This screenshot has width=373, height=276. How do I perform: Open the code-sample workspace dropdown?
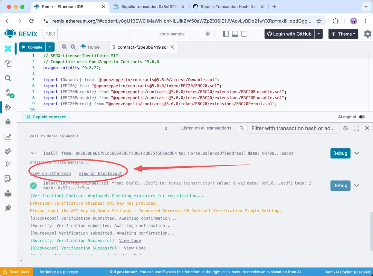172,34
